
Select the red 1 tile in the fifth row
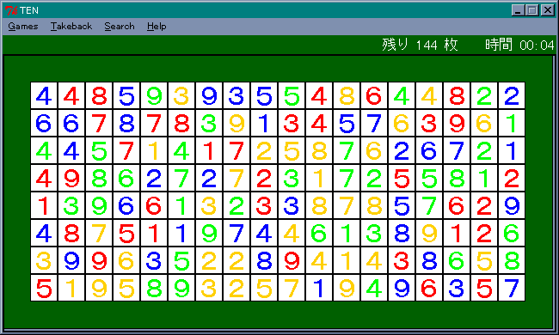pyautogui.click(x=44, y=205)
